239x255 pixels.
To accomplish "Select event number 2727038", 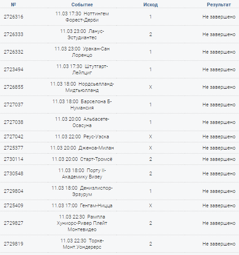I will (x=14, y=122).
